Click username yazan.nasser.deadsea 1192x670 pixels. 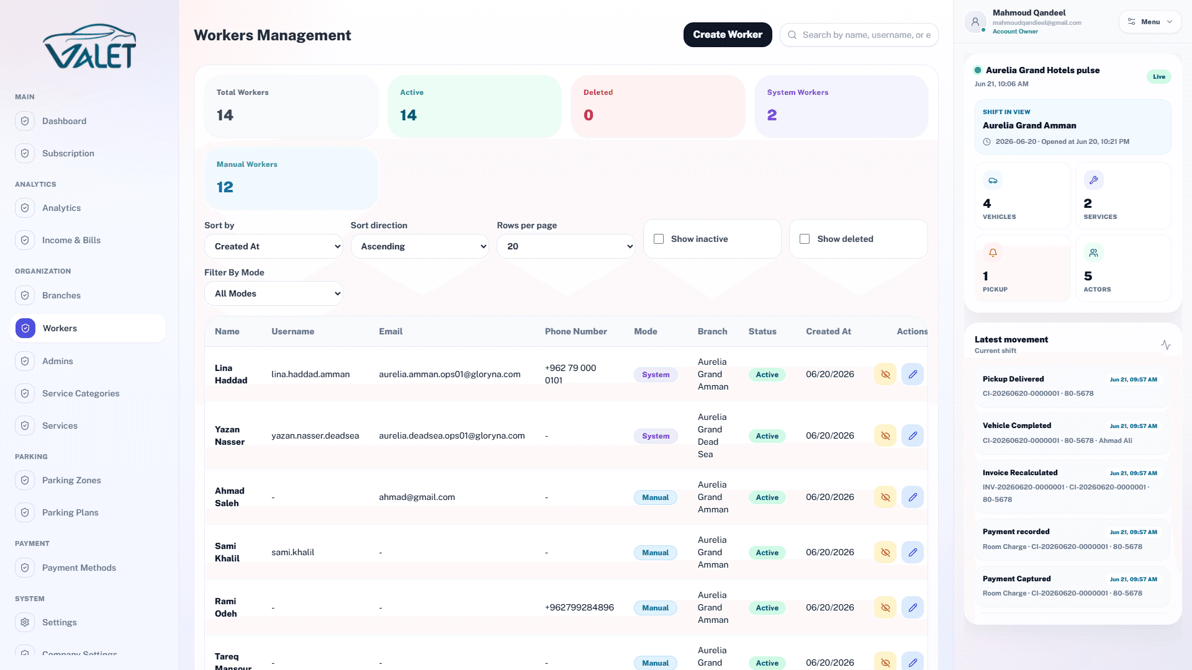[315, 435]
